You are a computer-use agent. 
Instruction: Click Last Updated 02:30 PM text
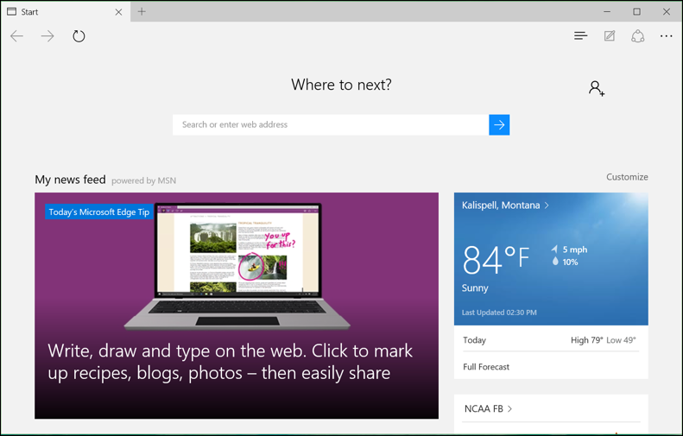[499, 313]
